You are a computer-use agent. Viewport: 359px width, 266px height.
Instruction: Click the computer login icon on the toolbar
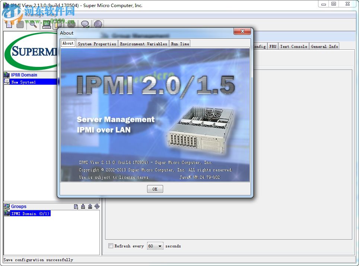(x=47, y=24)
